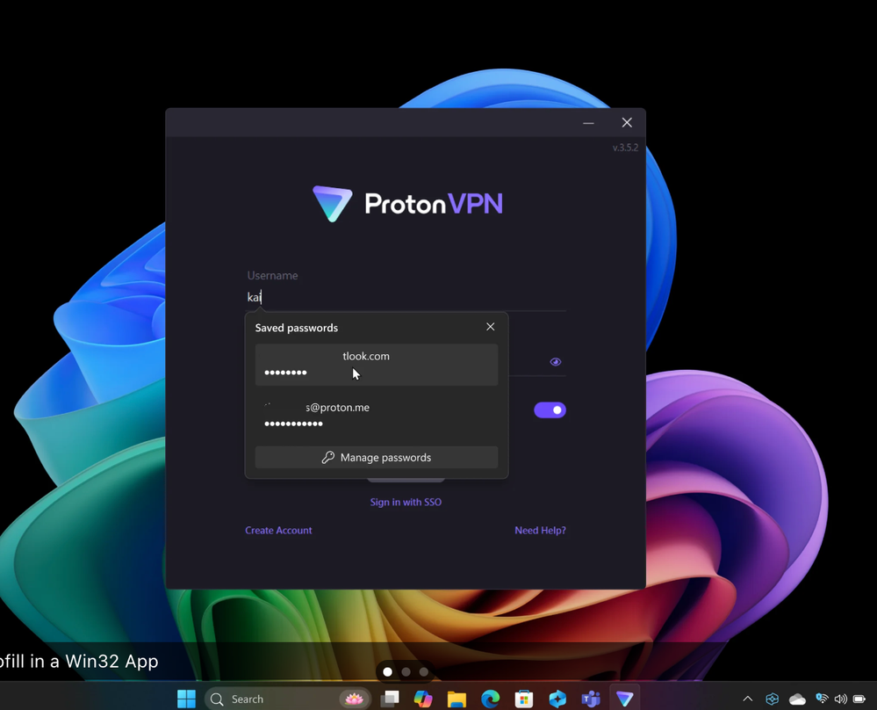
Task: Click the Need Help? link
Action: pos(540,530)
